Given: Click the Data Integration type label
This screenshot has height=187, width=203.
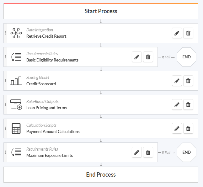Looking at the screenshot, I should [x=40, y=30].
